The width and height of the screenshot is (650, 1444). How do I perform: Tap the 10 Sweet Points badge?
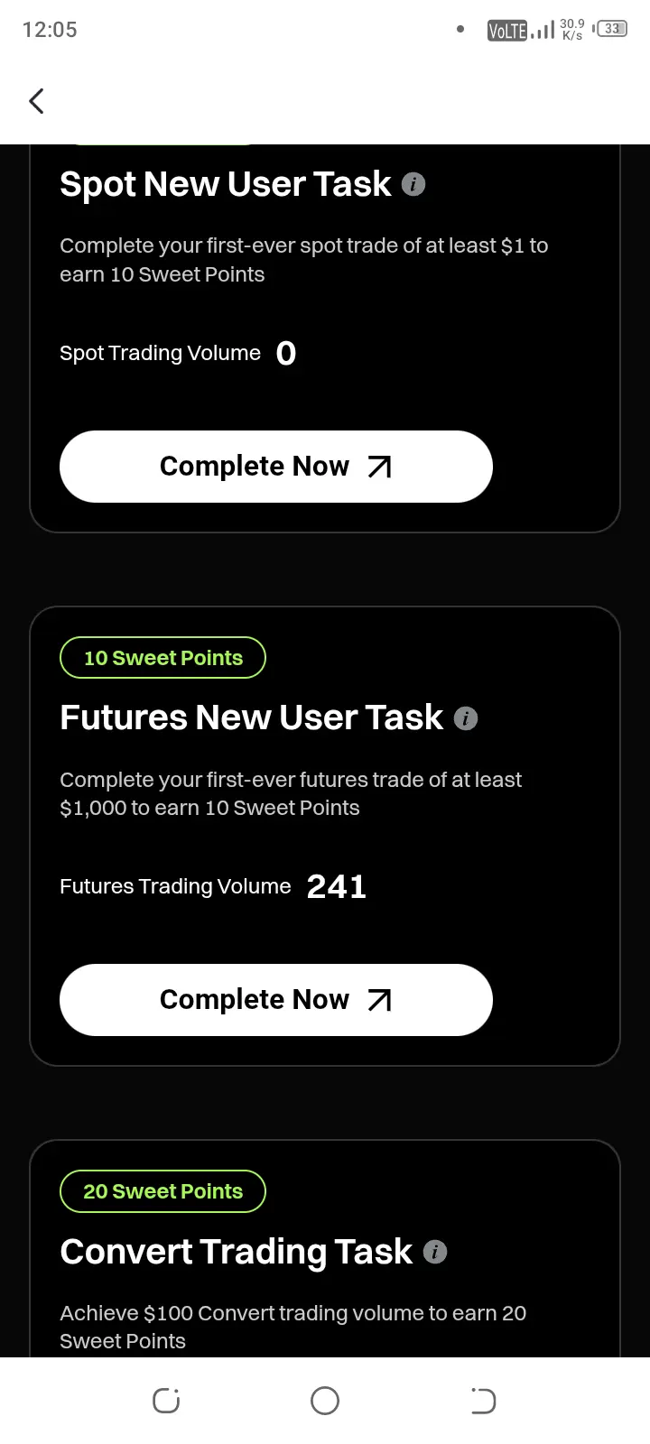click(x=163, y=658)
